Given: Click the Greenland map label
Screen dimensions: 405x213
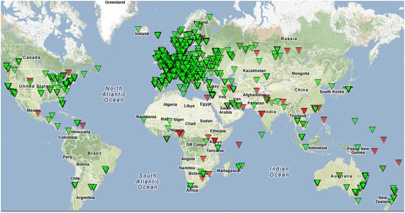Looking at the screenshot, I should click(115, 2).
